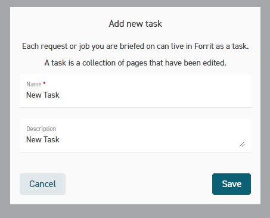The height and width of the screenshot is (218, 270).
Task: Click the "Description" field label
Action: pos(41,129)
